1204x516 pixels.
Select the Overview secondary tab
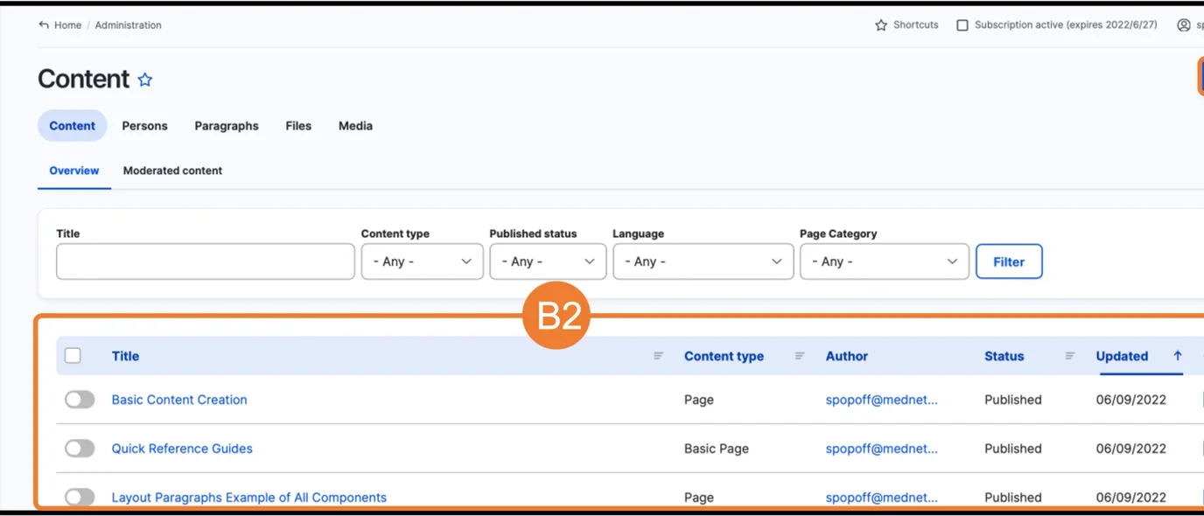74,171
